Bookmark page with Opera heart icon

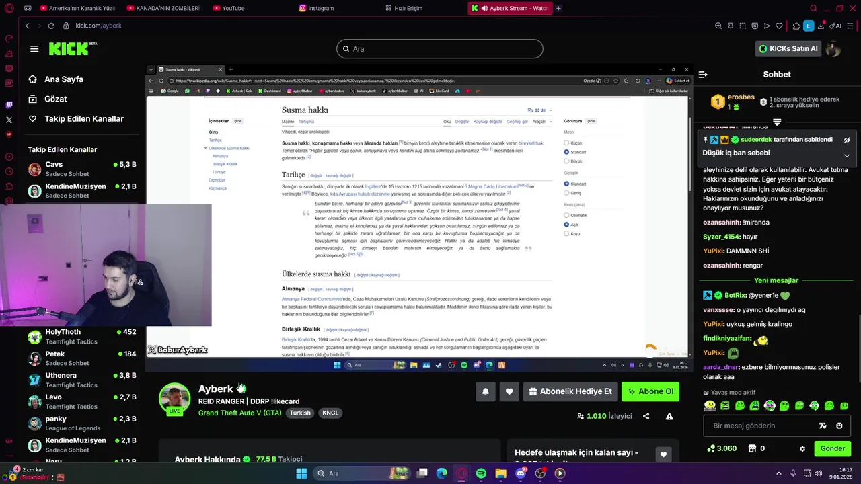tap(779, 26)
